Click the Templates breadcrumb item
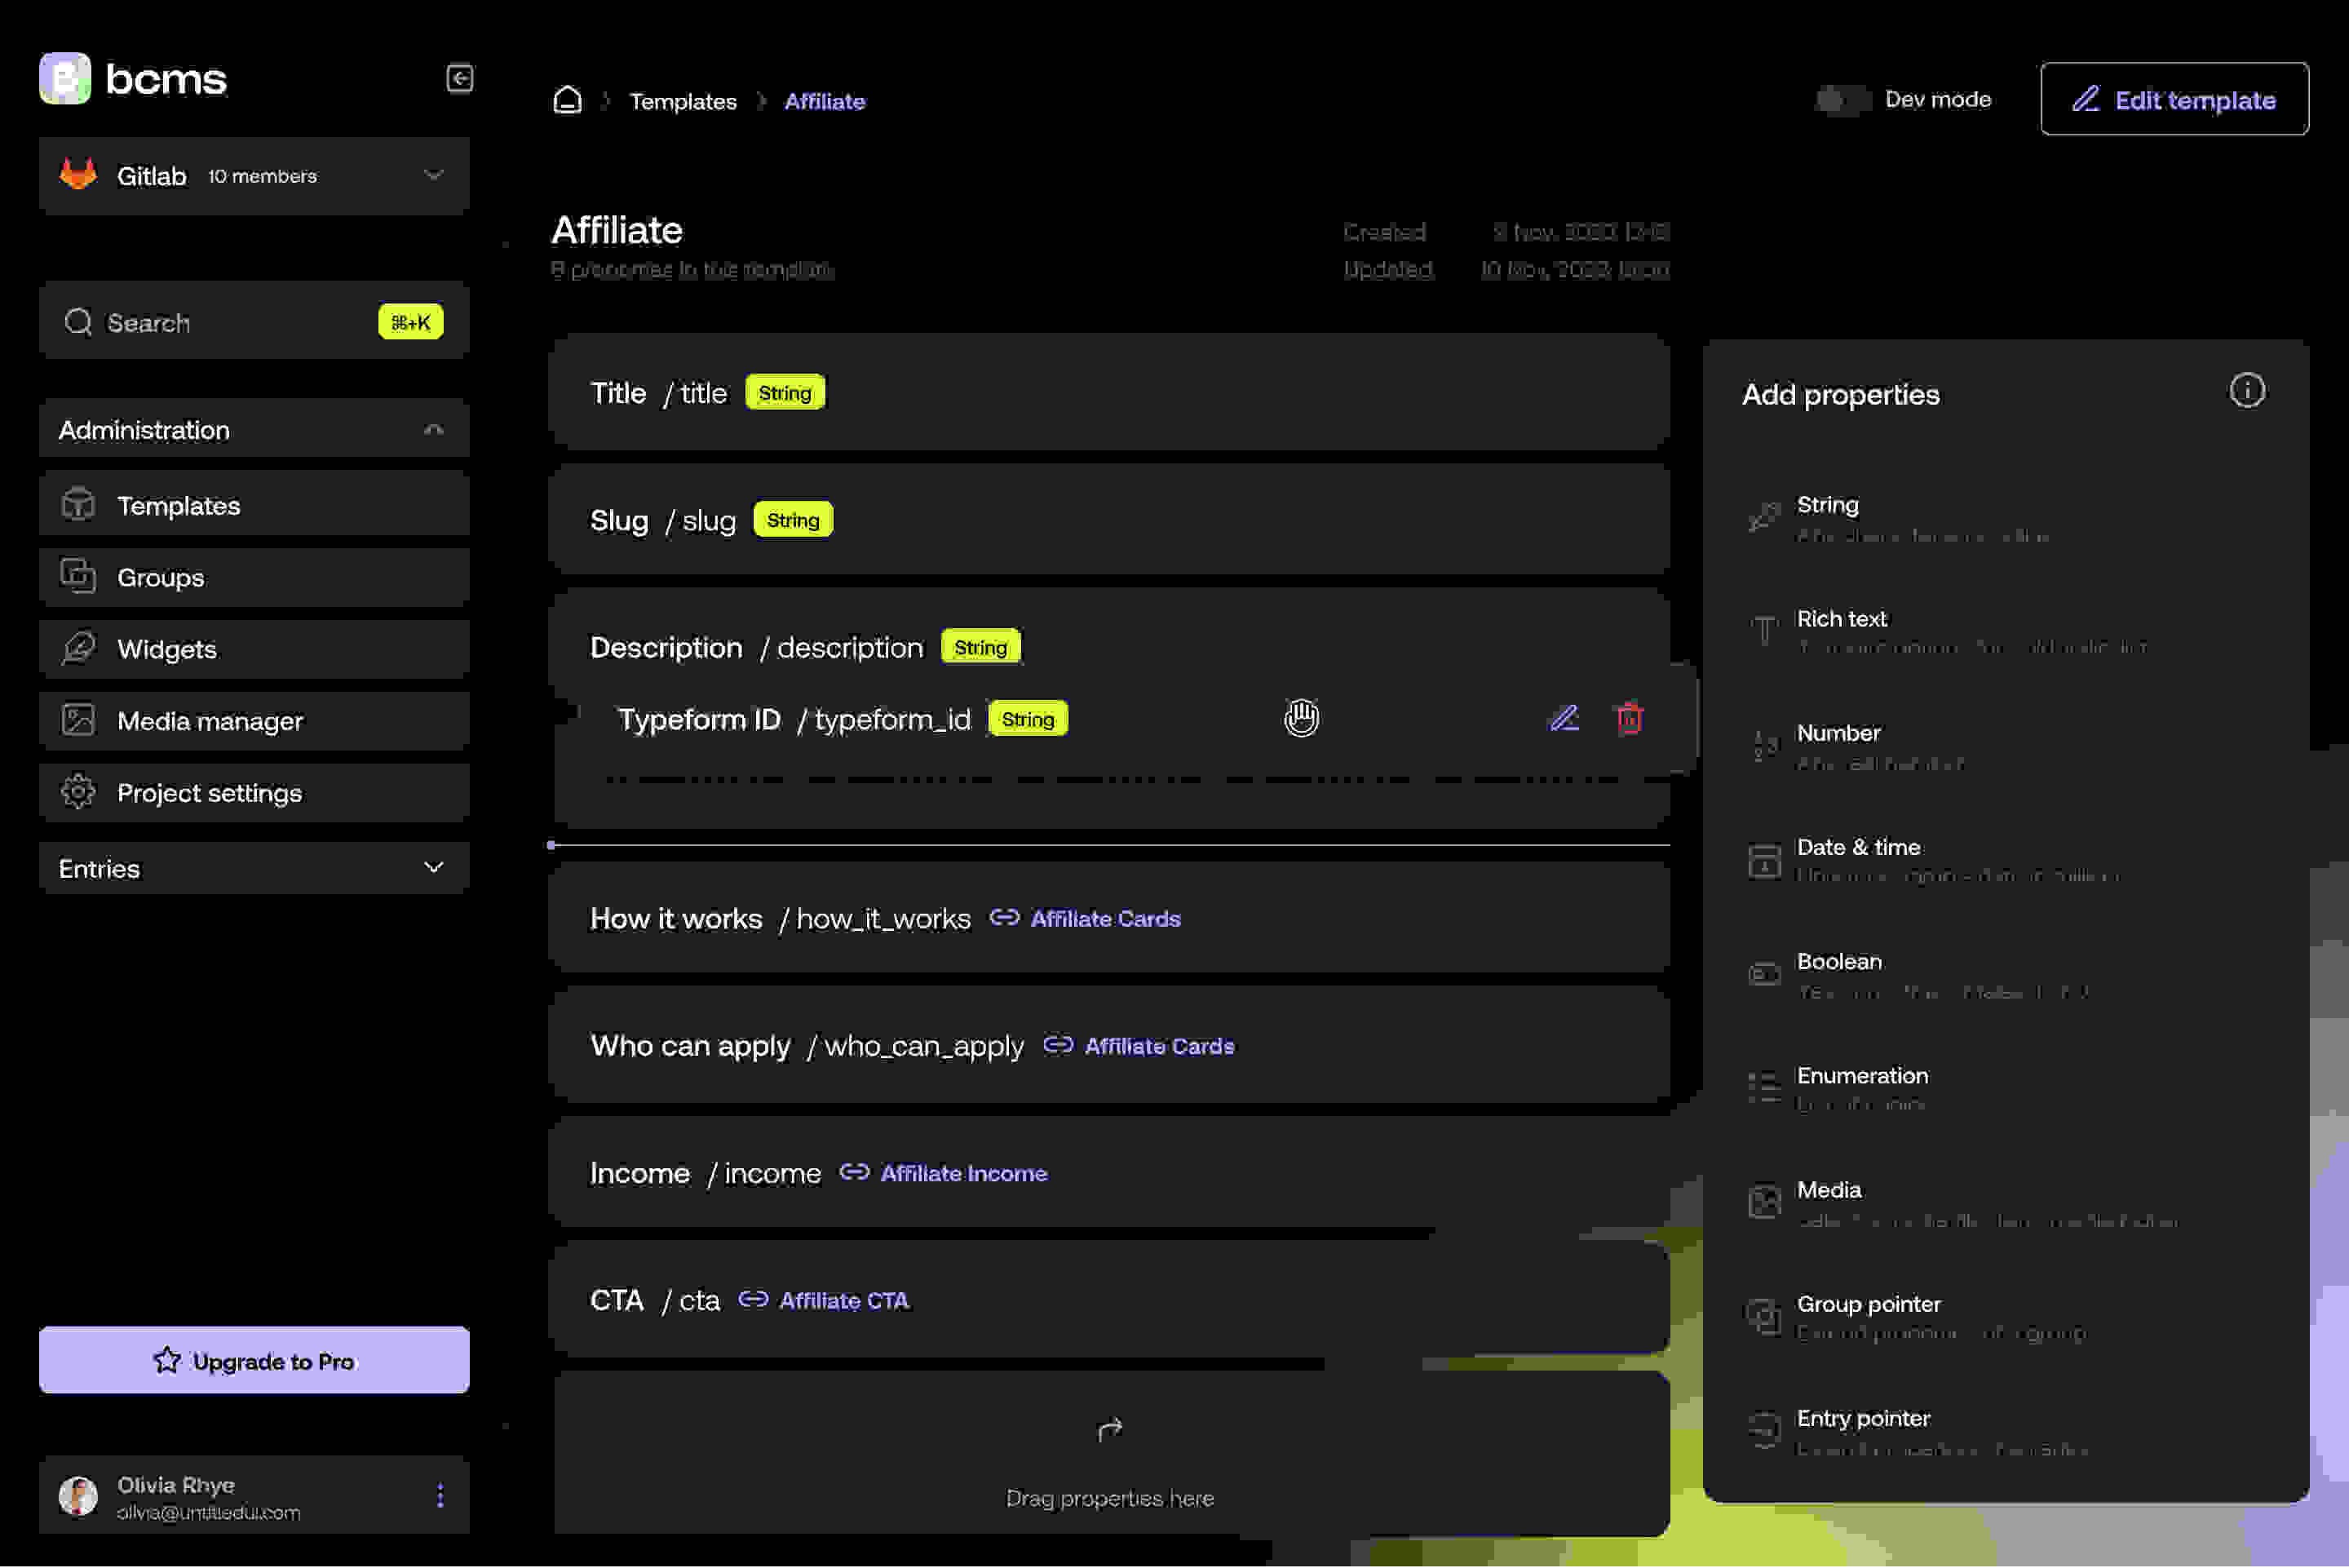Viewport: 2349px width, 1568px height. [x=682, y=100]
